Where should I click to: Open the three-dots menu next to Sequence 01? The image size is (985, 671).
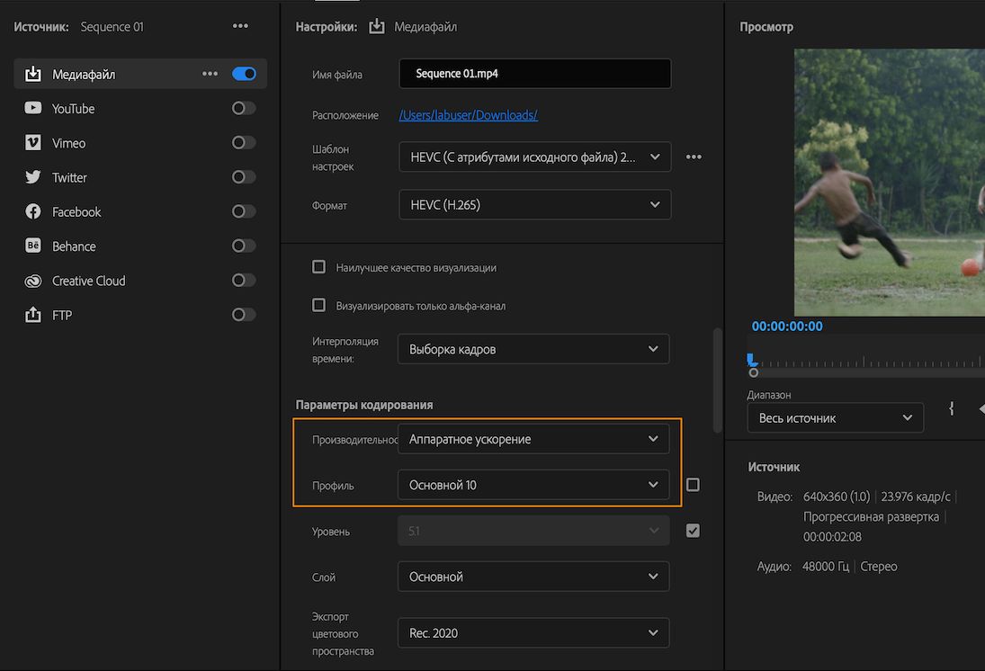tap(240, 26)
